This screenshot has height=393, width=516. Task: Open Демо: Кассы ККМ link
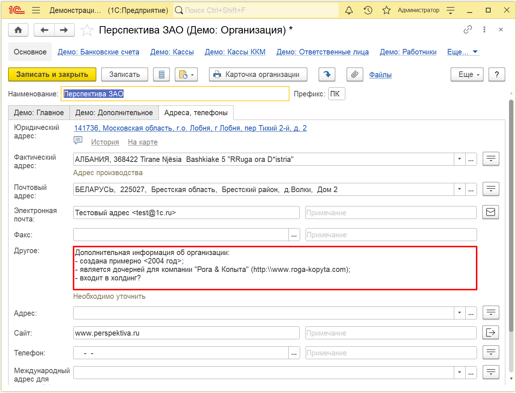tap(235, 52)
